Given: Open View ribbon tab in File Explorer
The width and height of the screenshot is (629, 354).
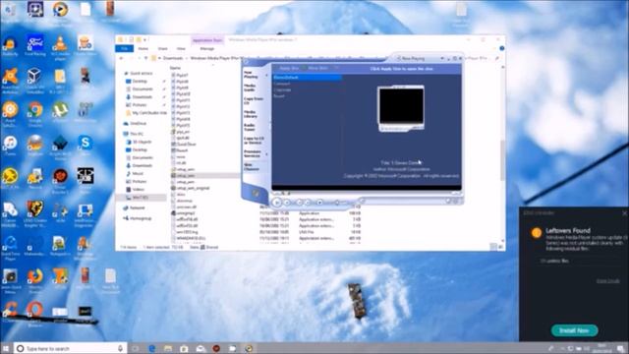Looking at the screenshot, I should (181, 48).
